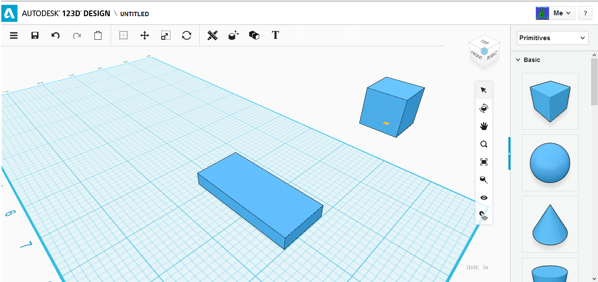Select the dashed box transform tool
Image resolution: width=598 pixels, height=282 pixels.
pos(124,35)
